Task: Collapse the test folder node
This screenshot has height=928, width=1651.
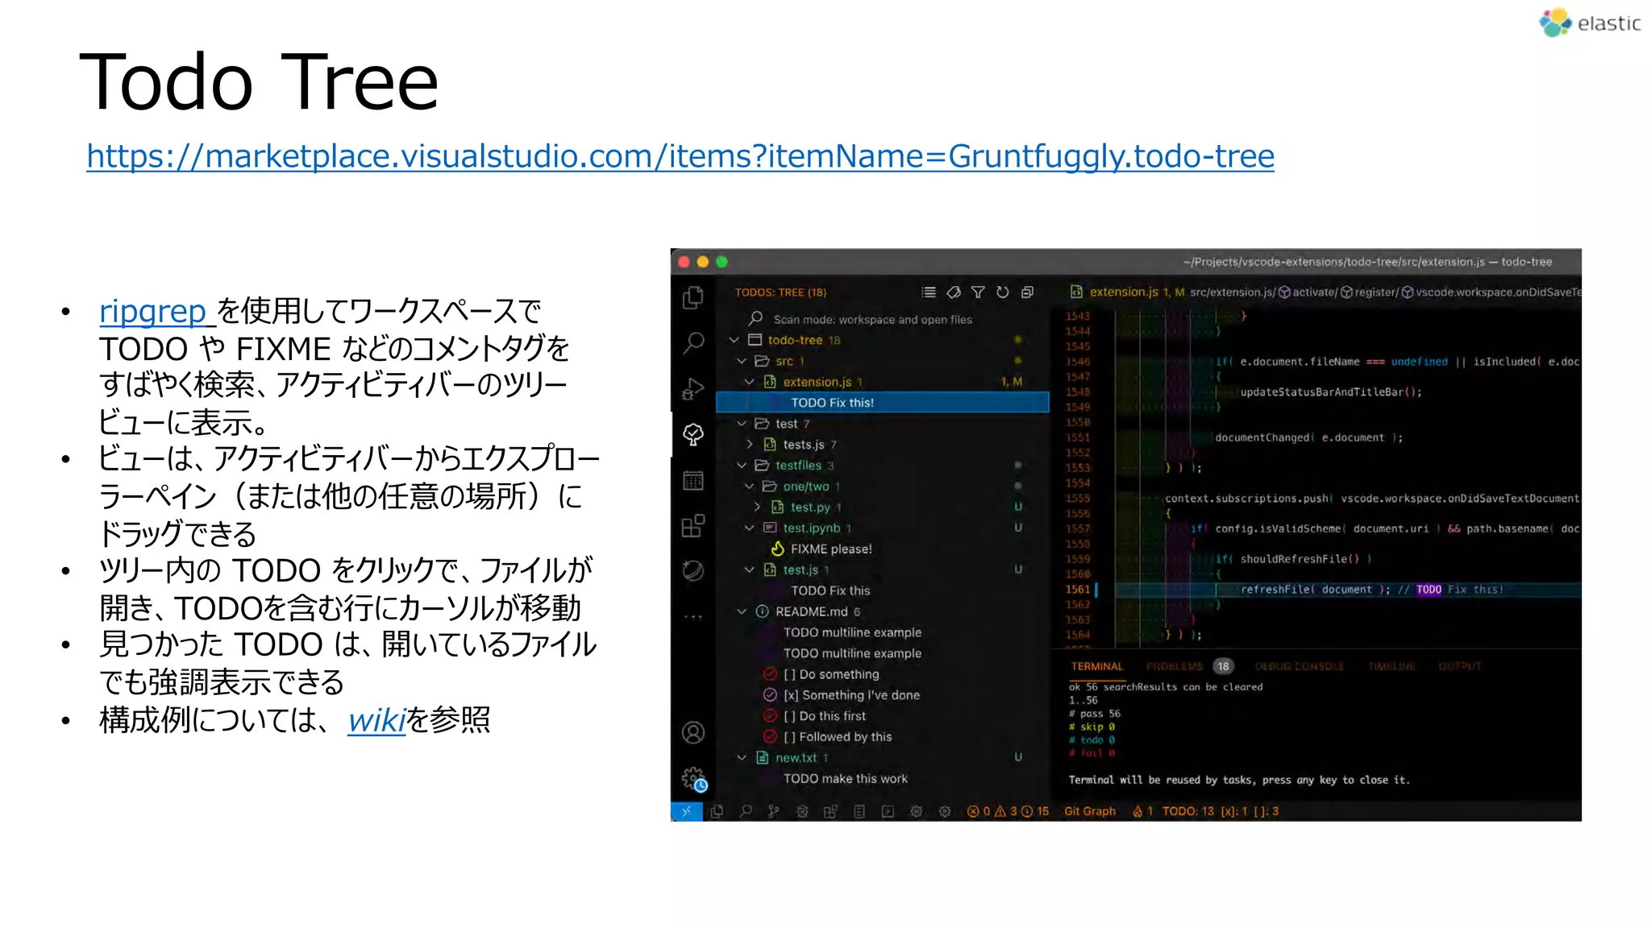Action: 742,424
